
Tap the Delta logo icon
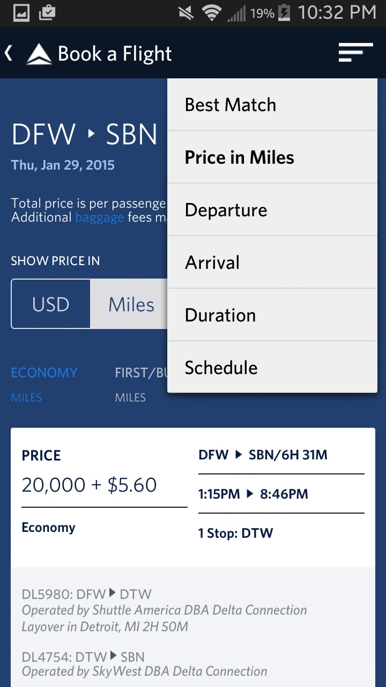point(39,54)
